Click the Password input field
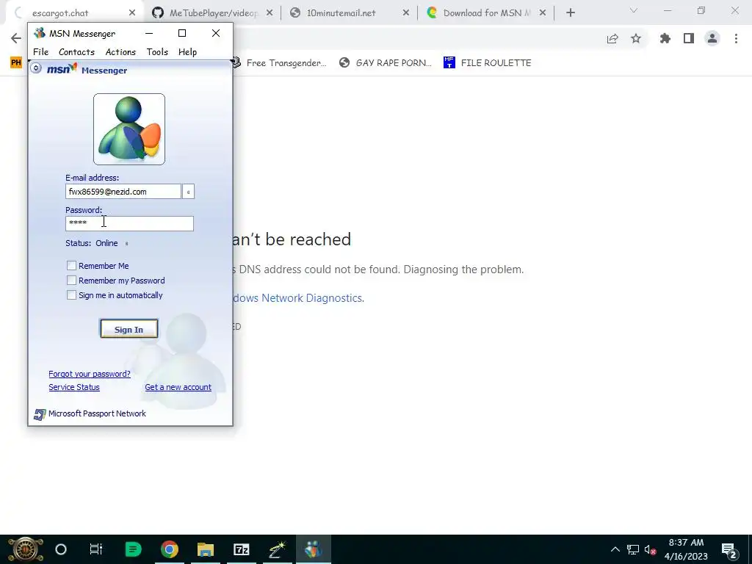 (x=129, y=223)
